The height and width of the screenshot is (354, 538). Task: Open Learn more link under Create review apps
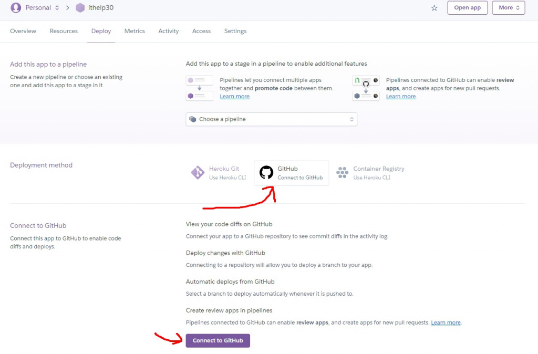pos(446,322)
